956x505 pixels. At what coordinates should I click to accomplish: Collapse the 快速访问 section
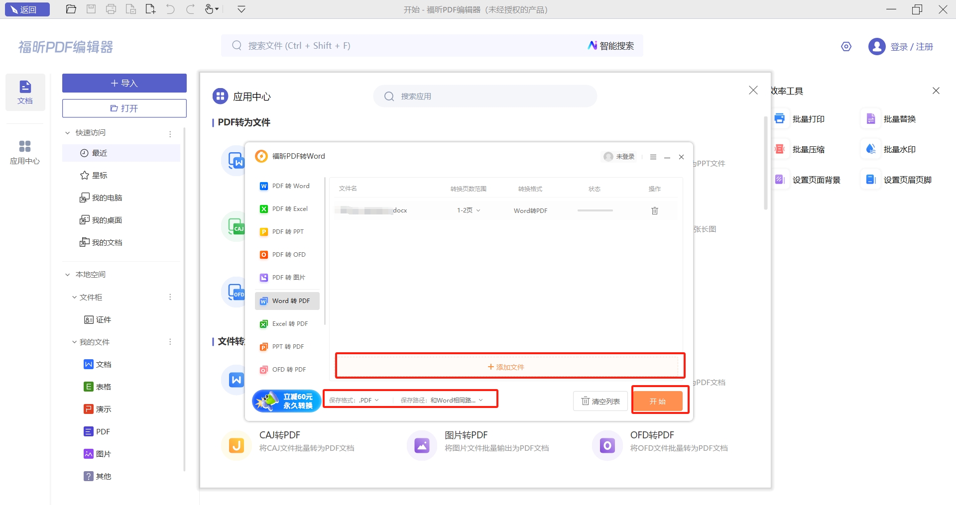click(68, 133)
